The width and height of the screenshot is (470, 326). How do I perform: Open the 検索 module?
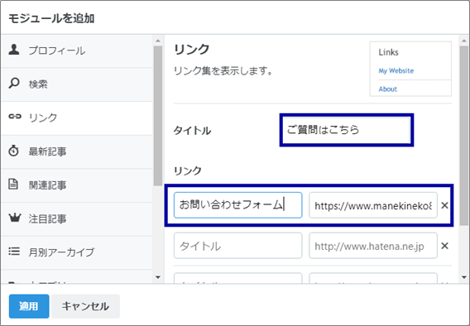[x=77, y=84]
